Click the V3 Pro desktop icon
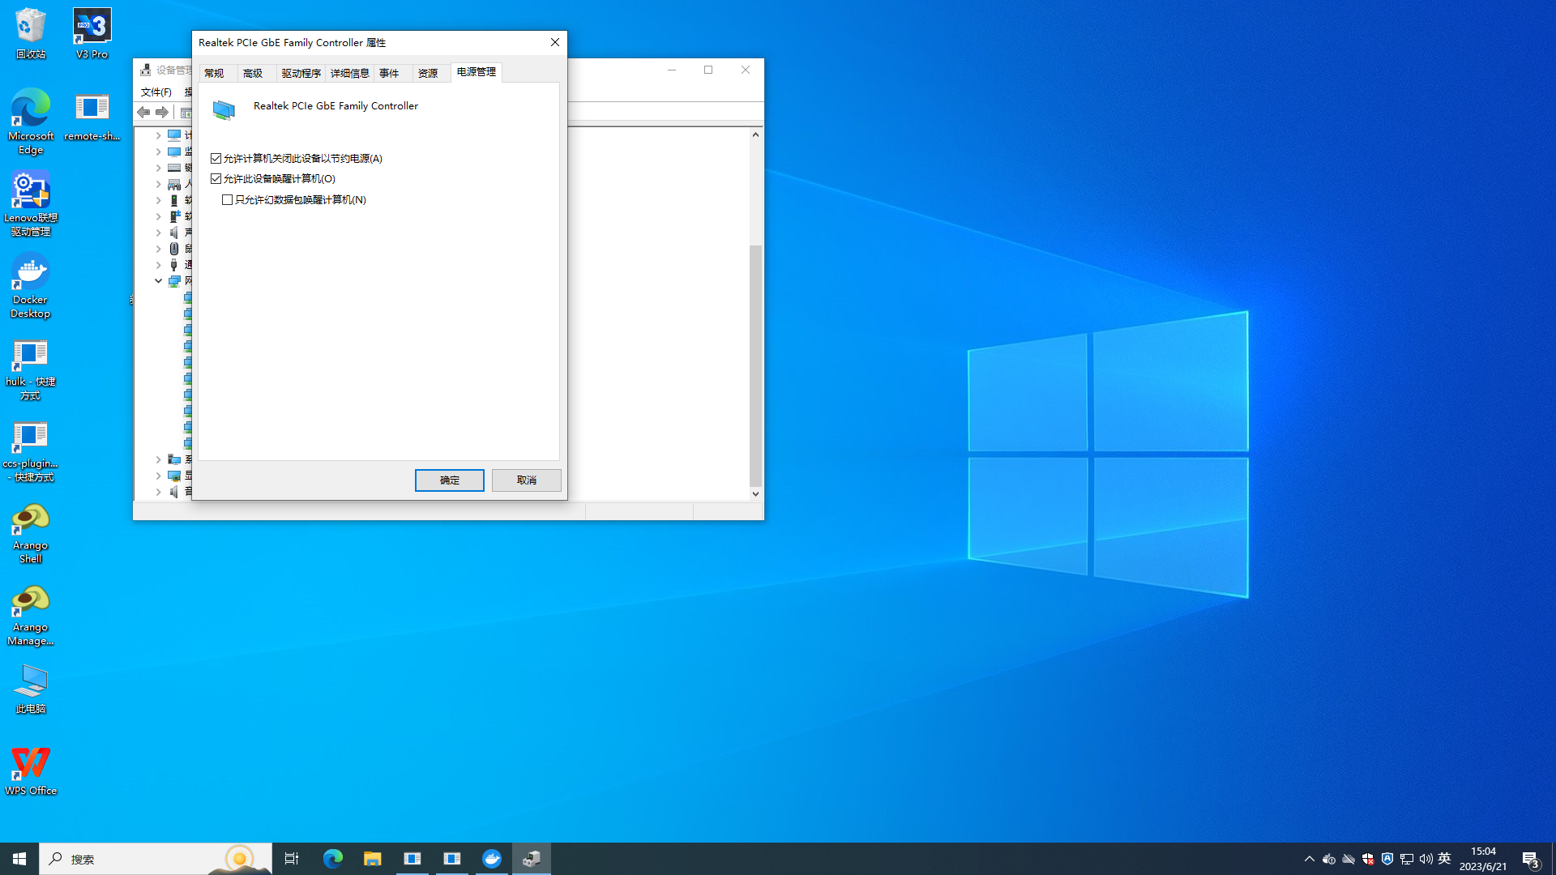1556x875 pixels. point(92,34)
